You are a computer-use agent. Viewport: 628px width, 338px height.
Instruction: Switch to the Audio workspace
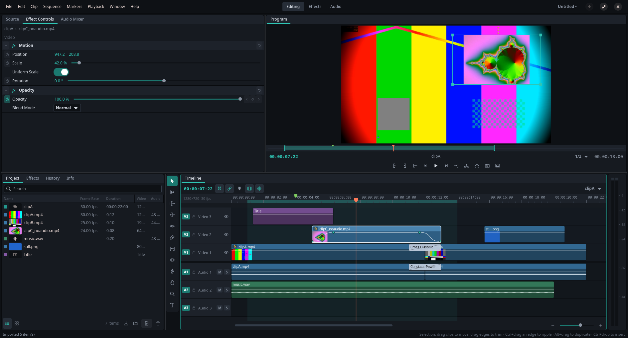336,6
